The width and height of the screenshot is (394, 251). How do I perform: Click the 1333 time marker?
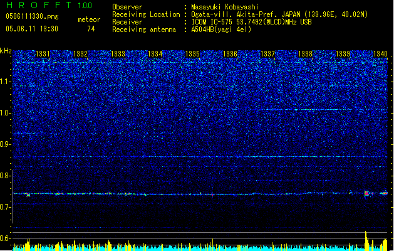pyautogui.click(x=118, y=54)
